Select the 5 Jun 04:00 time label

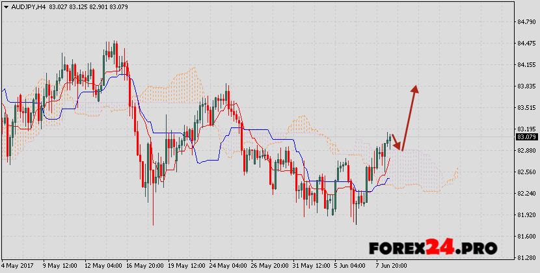[351, 266]
